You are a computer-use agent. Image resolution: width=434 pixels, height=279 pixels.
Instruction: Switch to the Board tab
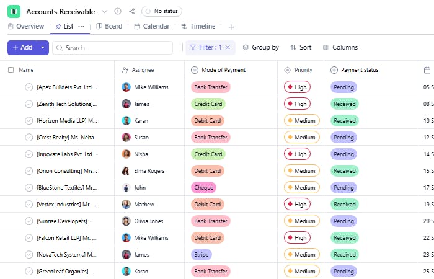tap(109, 26)
